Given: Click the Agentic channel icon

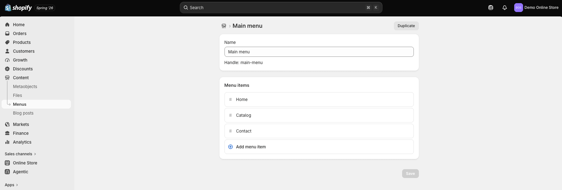Looking at the screenshot, I should 7,172.
